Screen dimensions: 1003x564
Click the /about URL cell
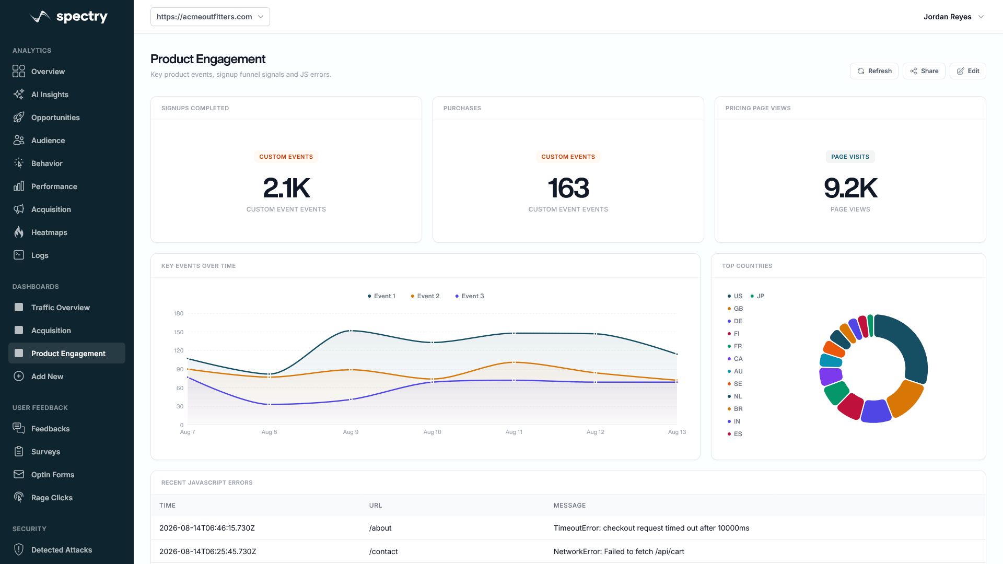click(x=380, y=528)
